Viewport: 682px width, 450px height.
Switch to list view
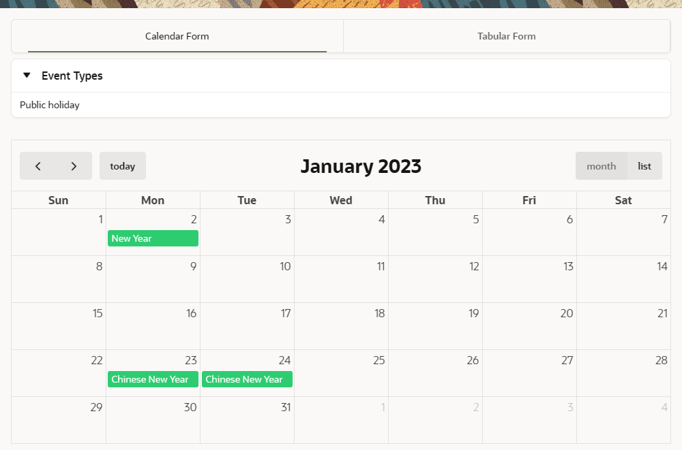(x=644, y=166)
